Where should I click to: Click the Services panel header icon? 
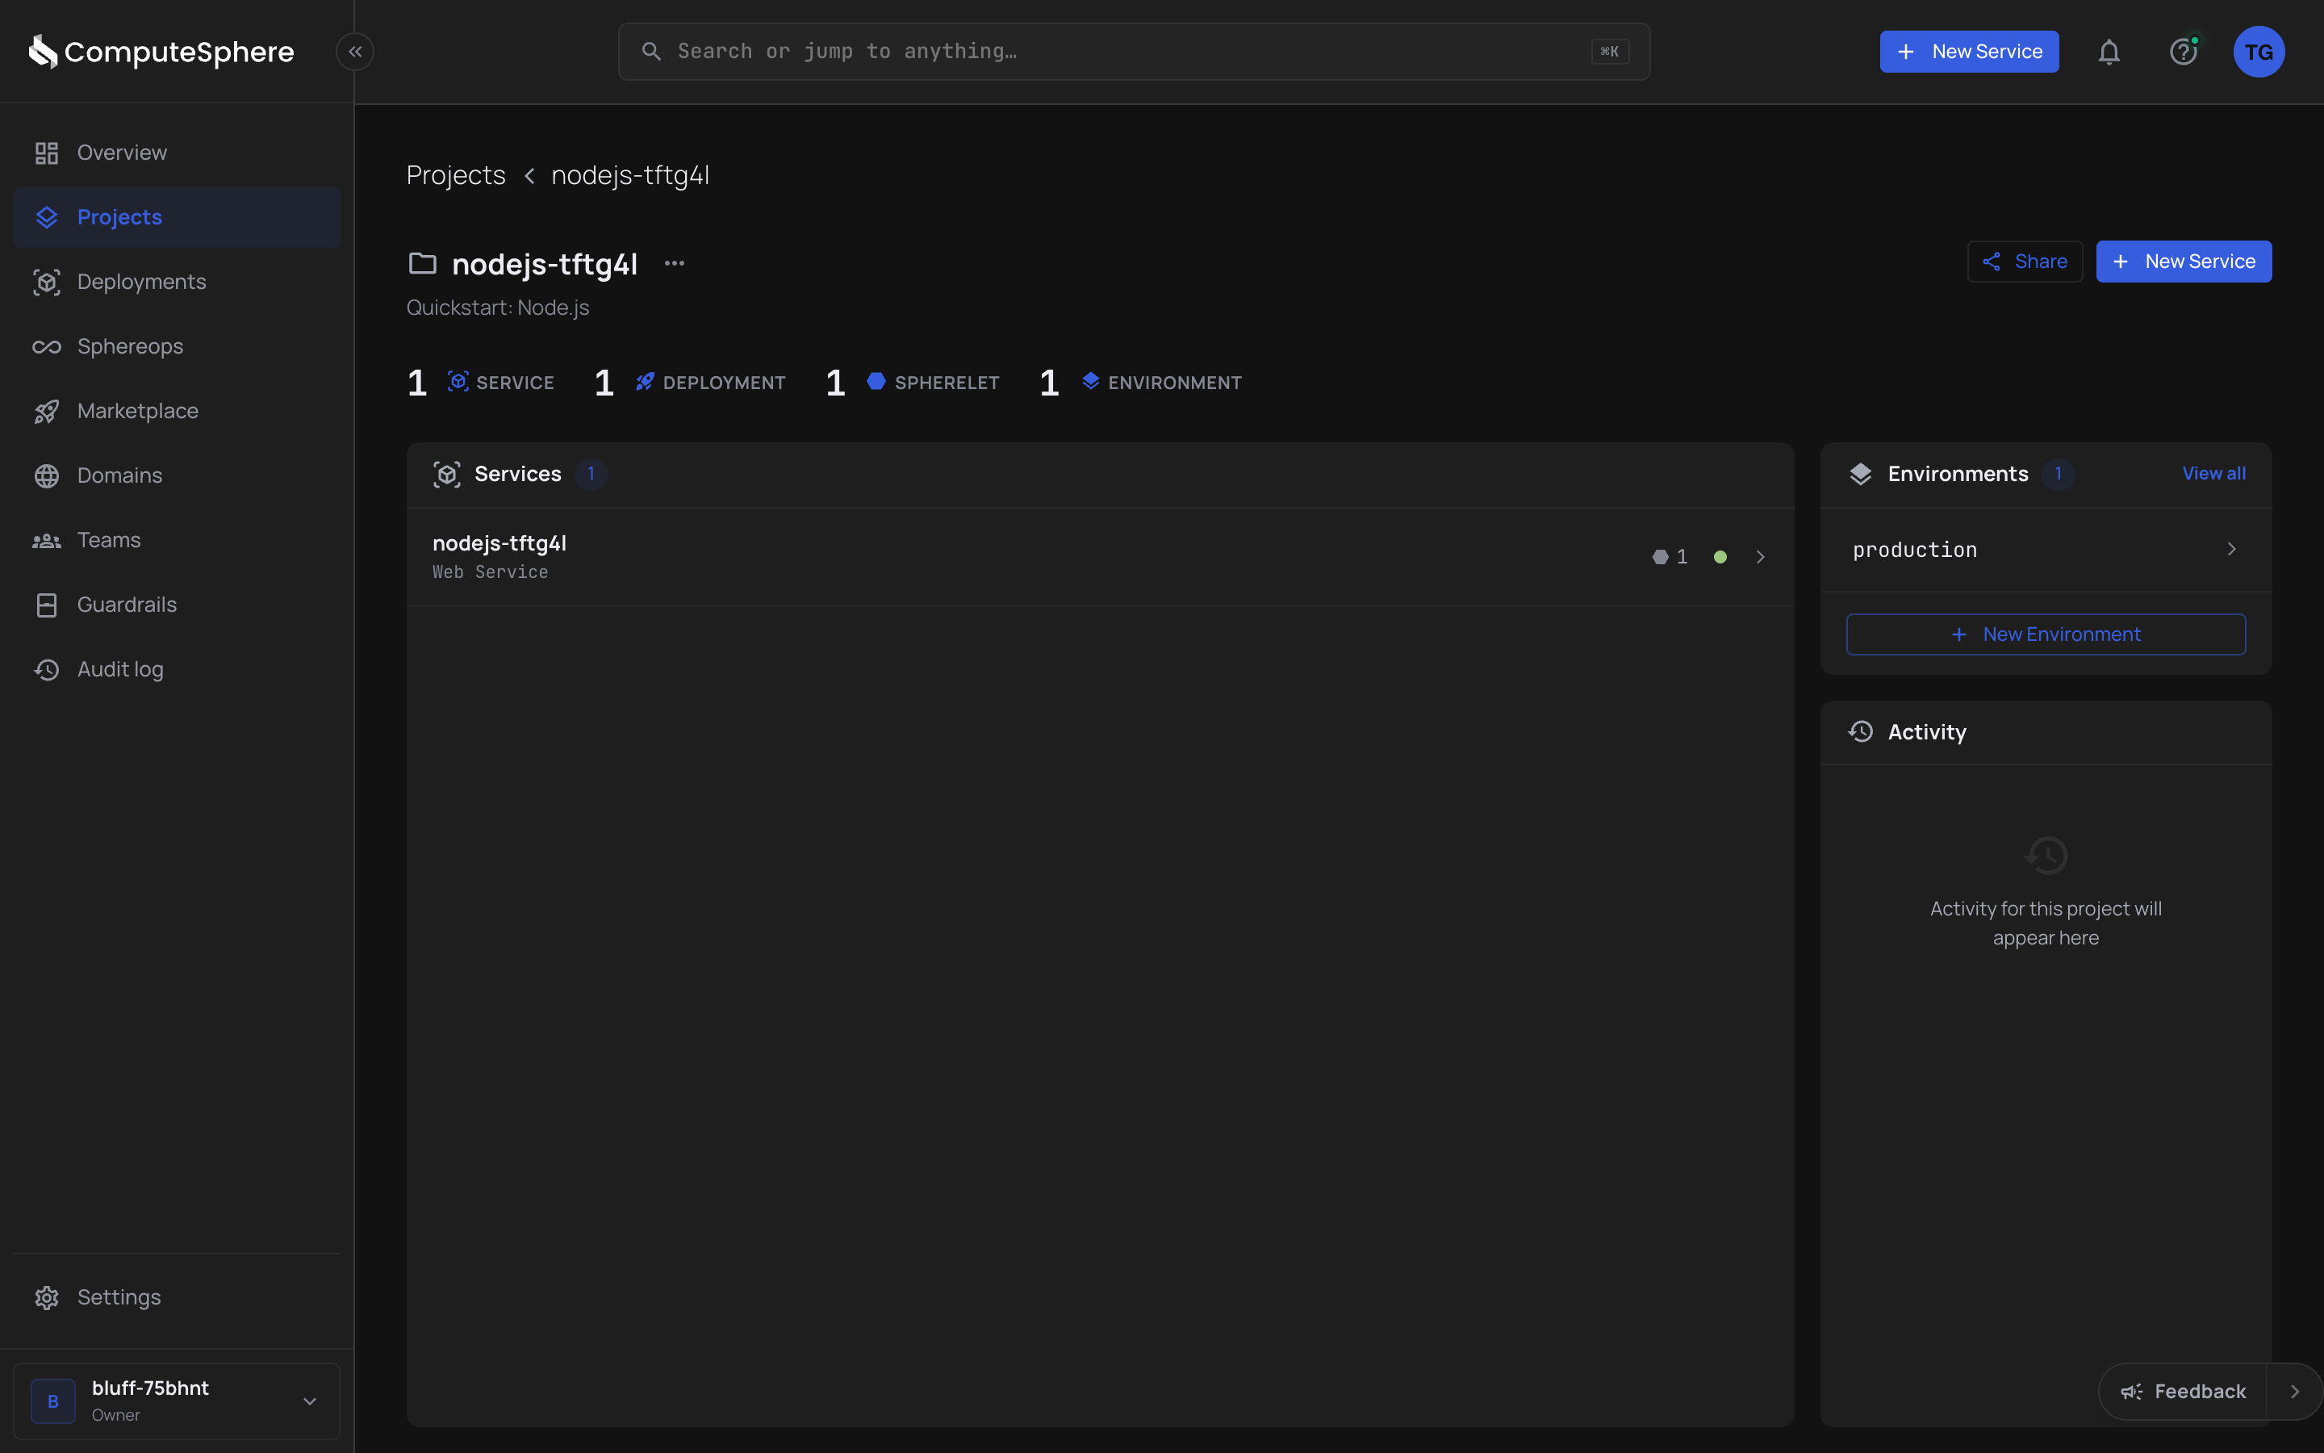[x=446, y=474]
